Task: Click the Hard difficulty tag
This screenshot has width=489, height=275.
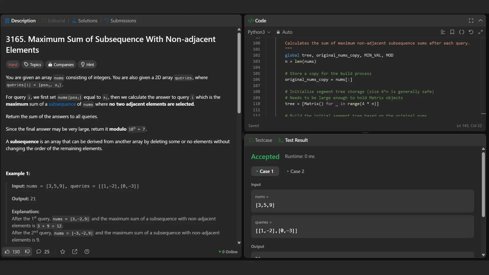Action: coord(13,65)
